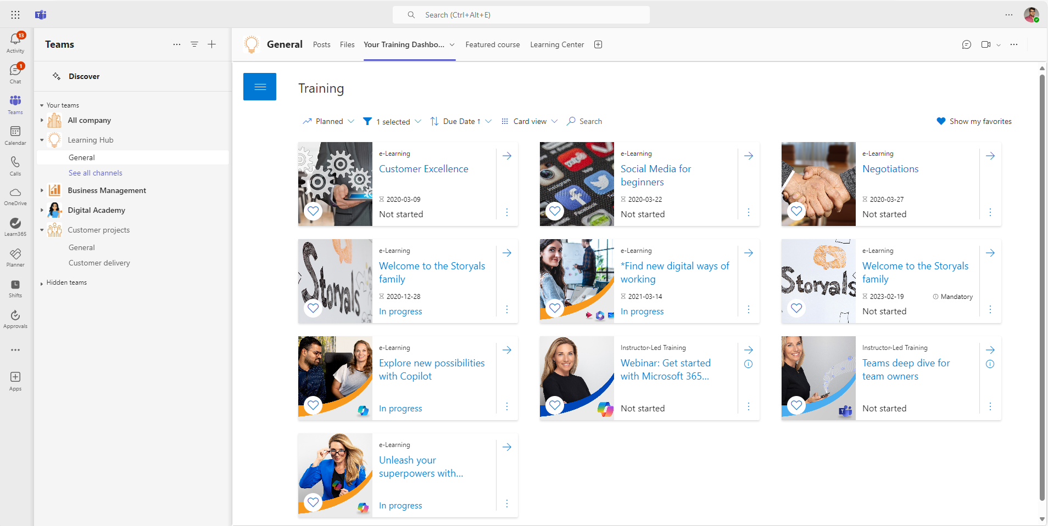Image resolution: width=1048 pixels, height=526 pixels.
Task: Start a meeting with the camera icon
Action: (x=985, y=44)
